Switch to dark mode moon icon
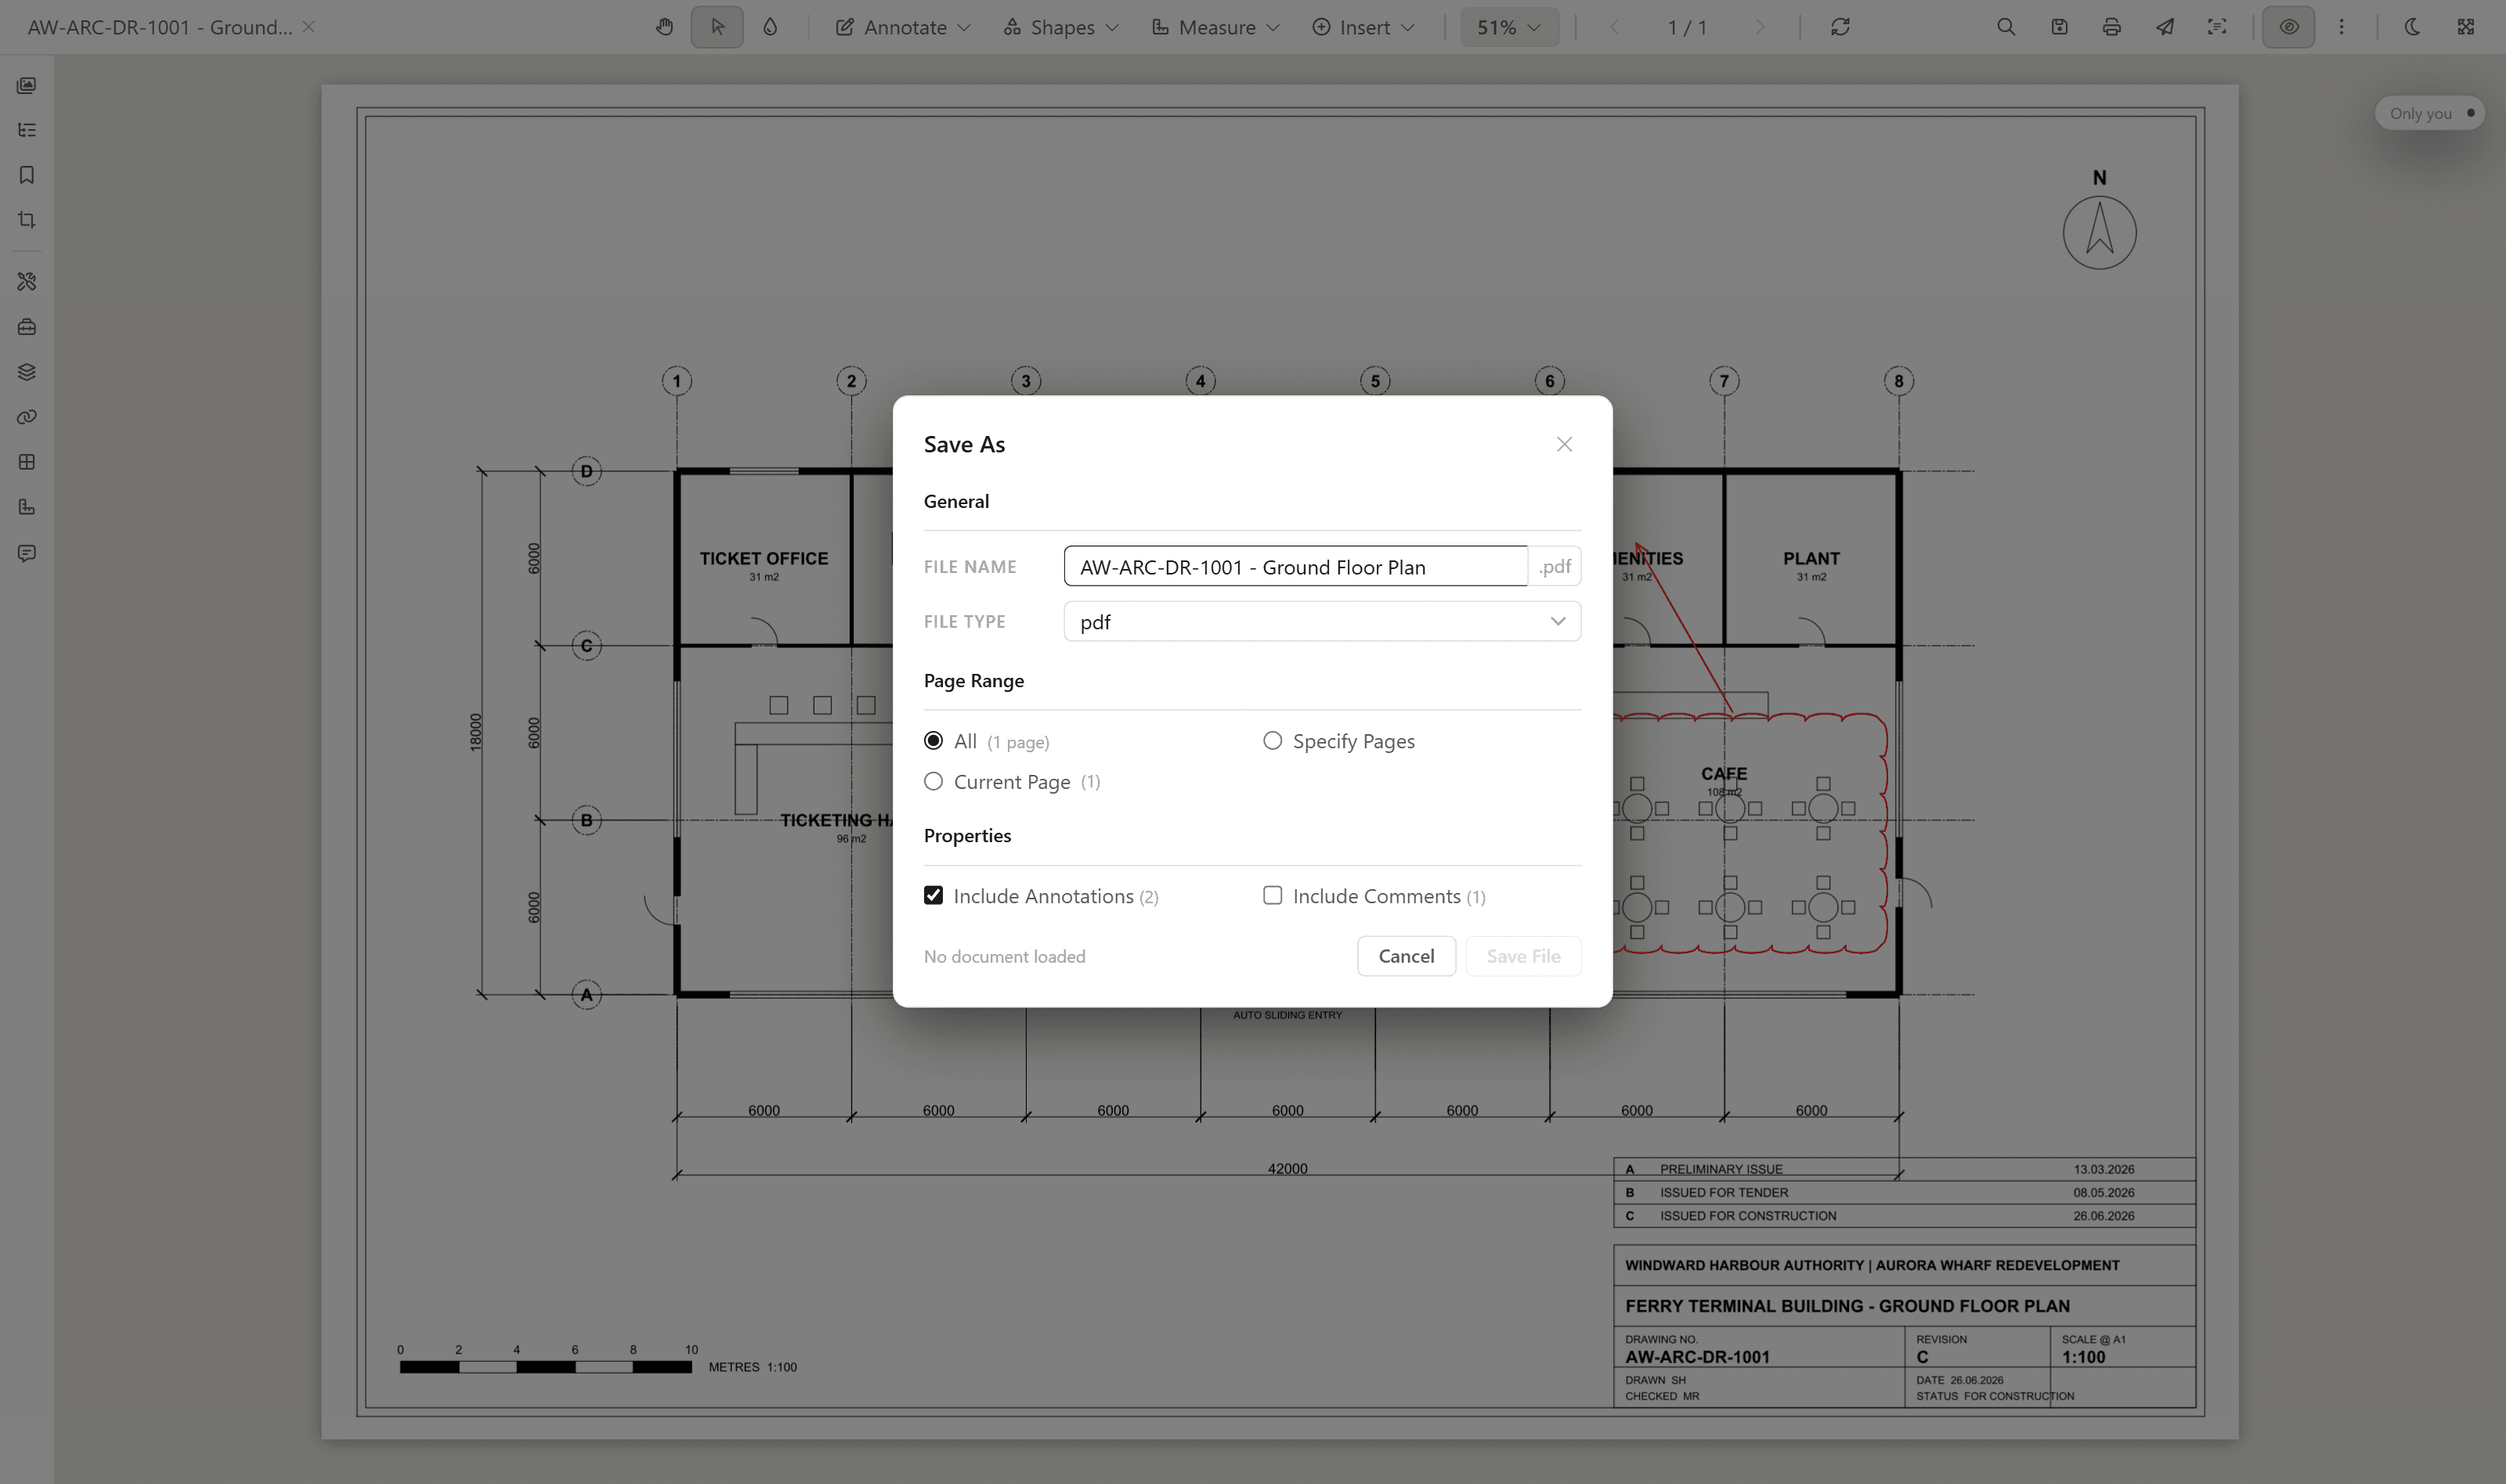2506x1484 pixels. coord(2413,27)
